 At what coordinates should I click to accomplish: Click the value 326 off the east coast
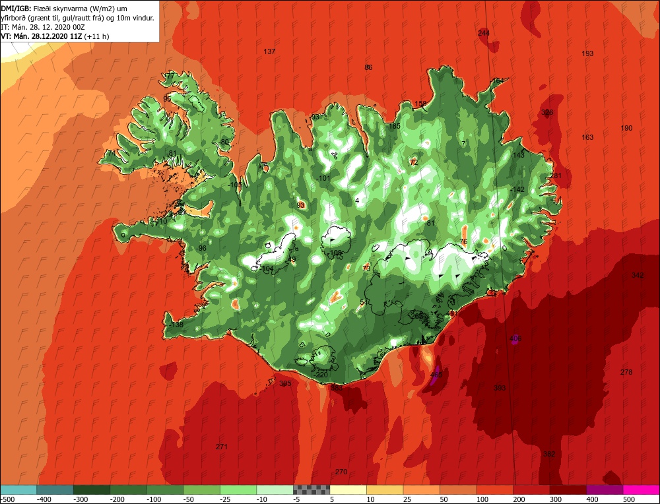(x=547, y=112)
